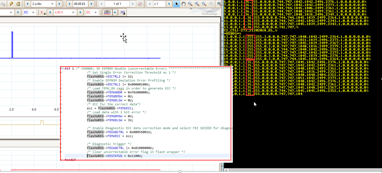This screenshot has width=382, height=173.
Task: Select the zoom window magnifier tool
Action: pos(190,4)
